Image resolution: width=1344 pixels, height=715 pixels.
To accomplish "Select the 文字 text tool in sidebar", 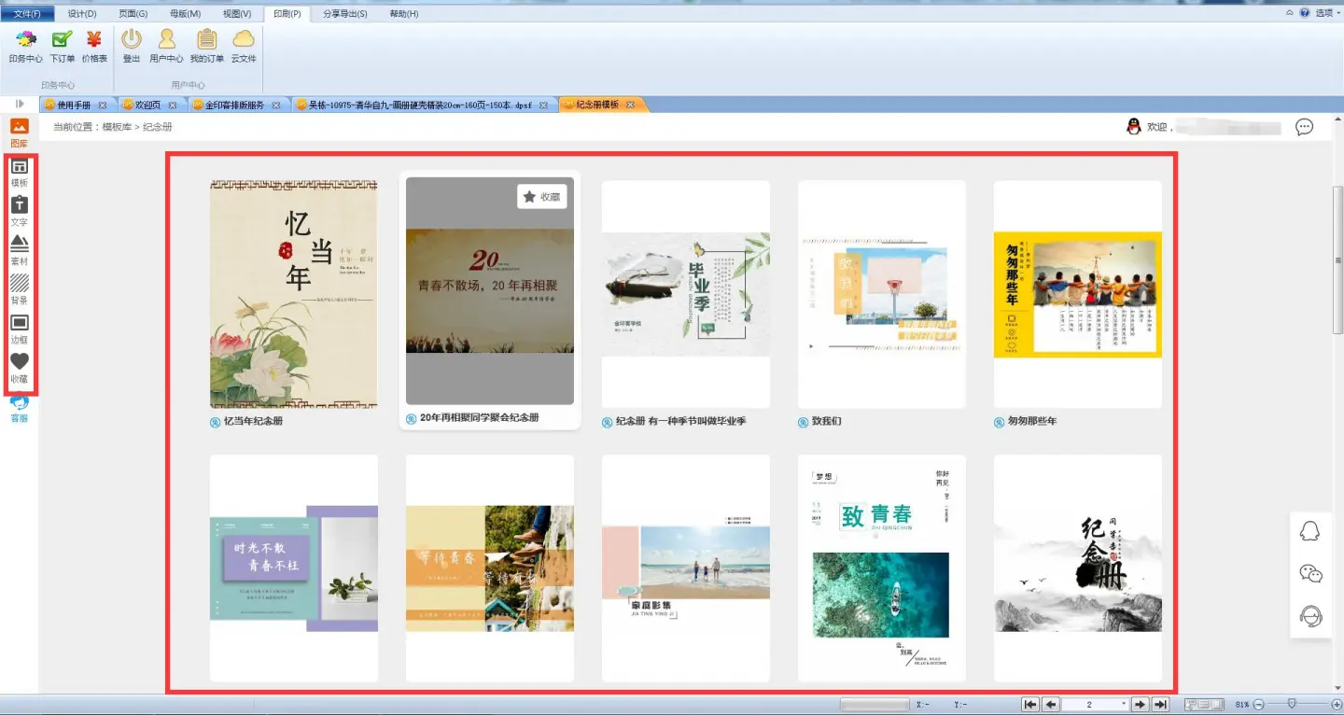I will [19, 211].
